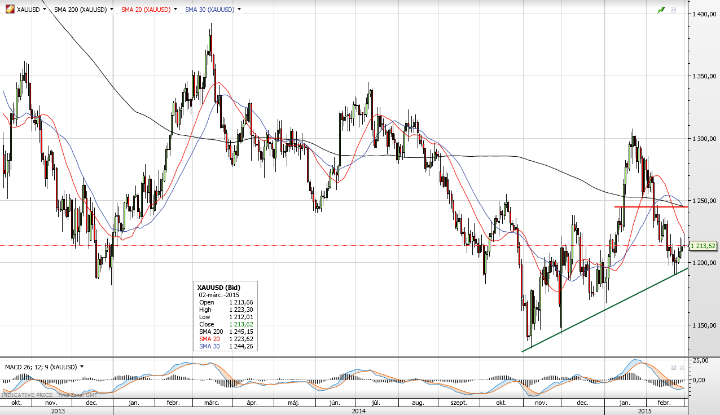The width and height of the screenshot is (720, 415).
Task: Open the red SMA 20 (XAUUSD) dropdown
Action: 175,10
